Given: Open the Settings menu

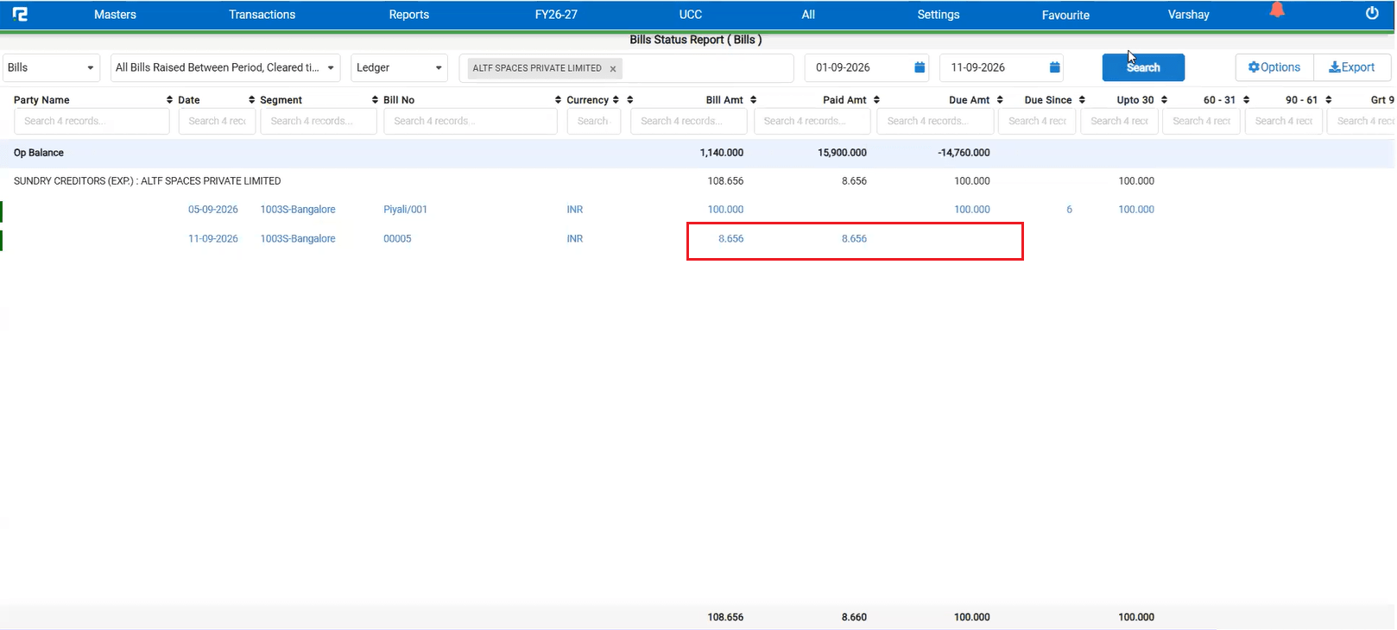Looking at the screenshot, I should click(x=938, y=15).
